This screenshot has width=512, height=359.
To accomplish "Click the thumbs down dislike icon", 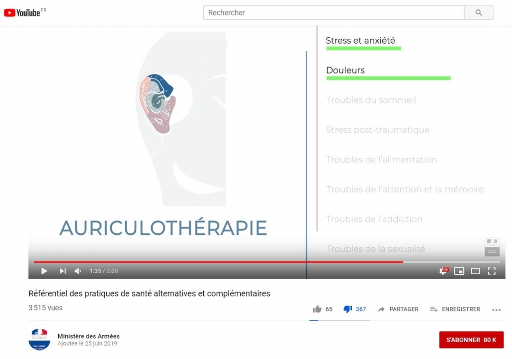I will 347,309.
